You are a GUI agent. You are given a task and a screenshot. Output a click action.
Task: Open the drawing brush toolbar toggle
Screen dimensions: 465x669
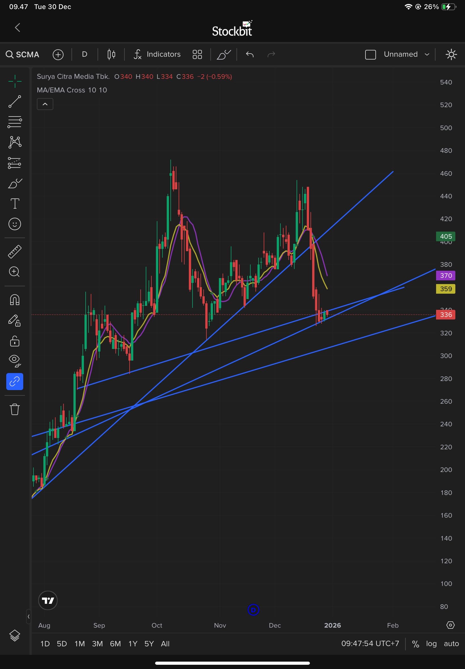coord(223,54)
